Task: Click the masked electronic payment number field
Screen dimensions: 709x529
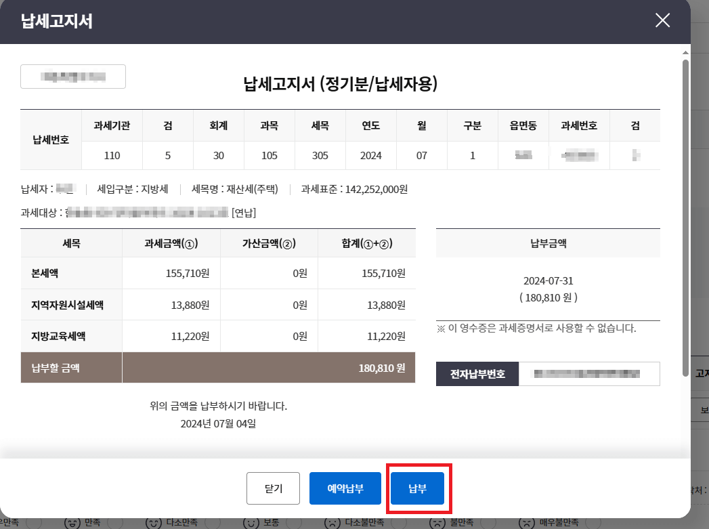Action: pos(590,373)
